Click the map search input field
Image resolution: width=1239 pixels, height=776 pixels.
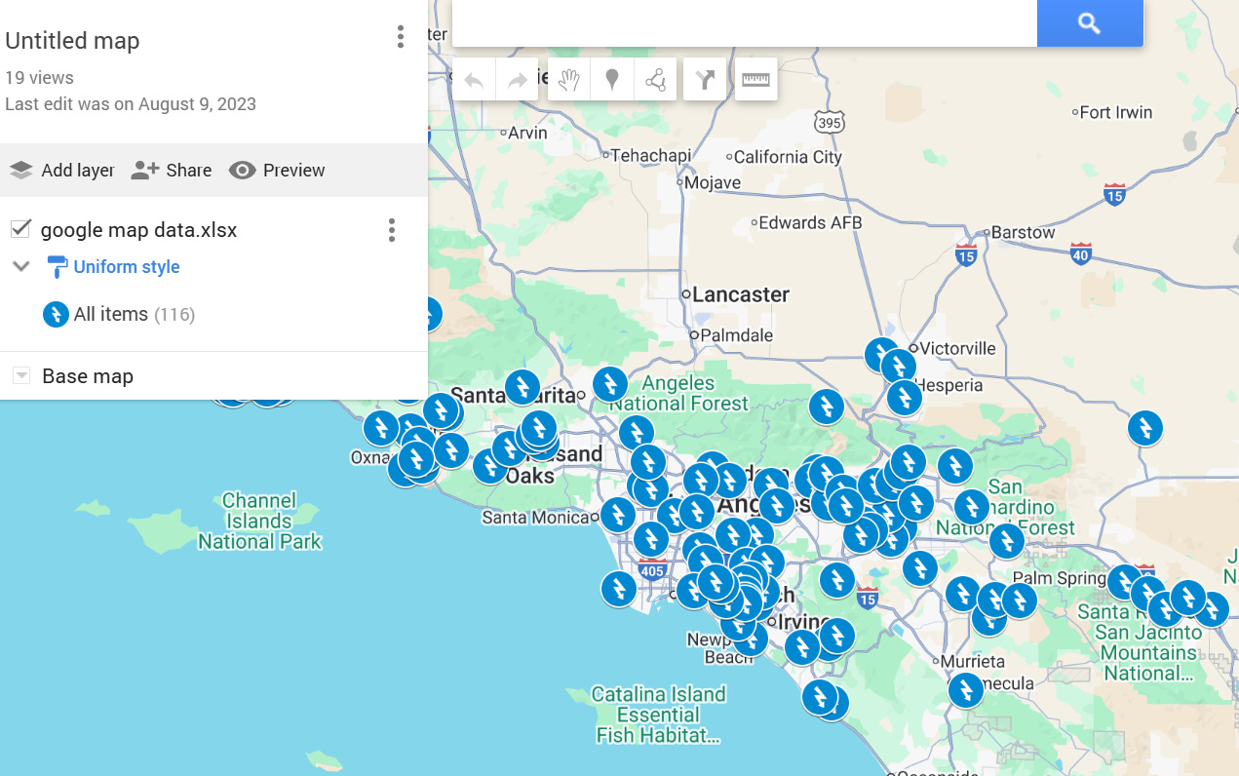pos(745,23)
